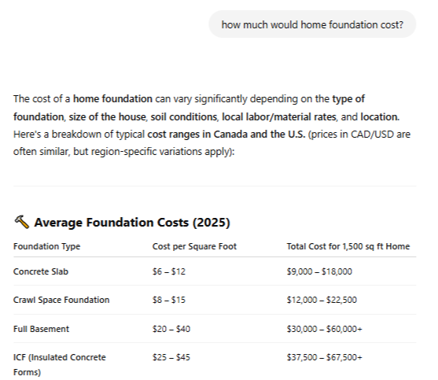This screenshot has height=380, width=438.
Task: Select the Concrete Slab row label
Action: (41, 271)
